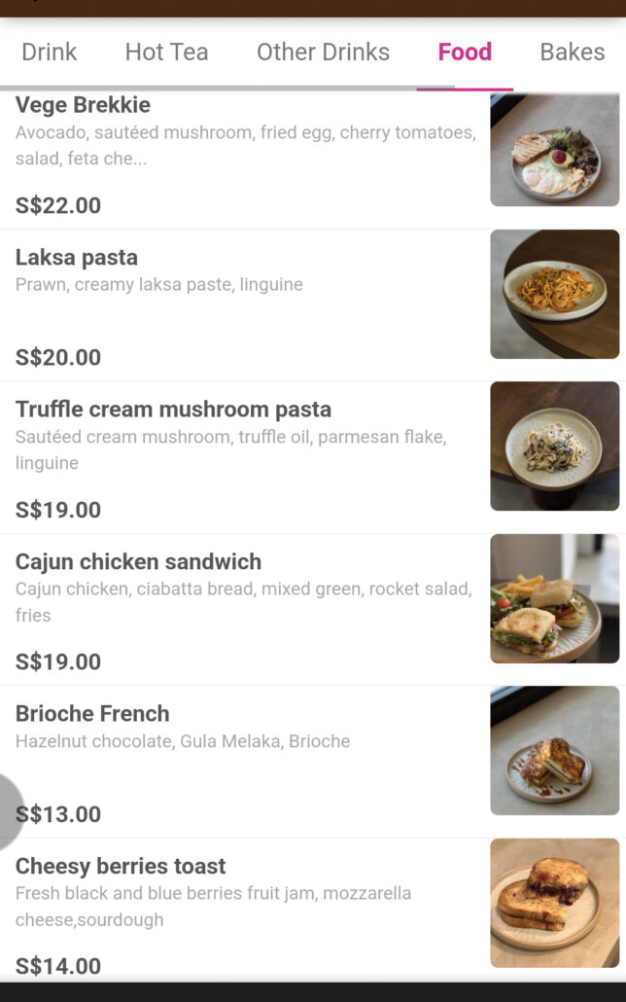This screenshot has height=1002, width=626.
Task: Click the Brioche French item name
Action: (92, 714)
